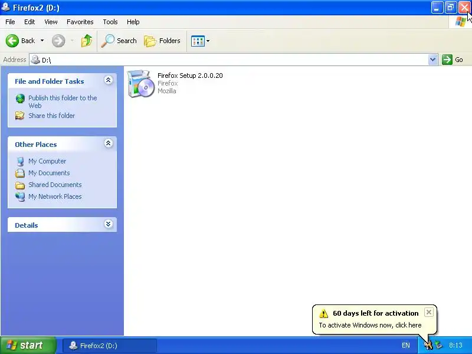
Task: Click the EN language indicator
Action: pyautogui.click(x=406, y=345)
